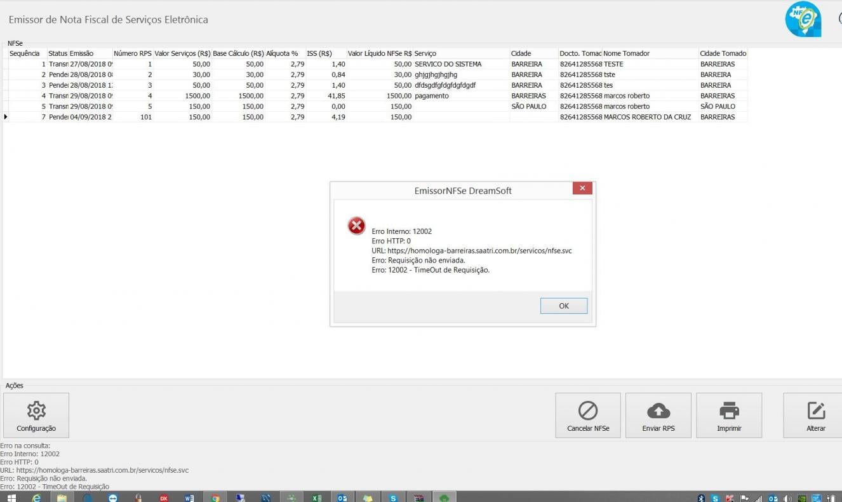842x502 pixels.
Task: Click the Valor Serviços (R$) column header
Action: click(x=183, y=53)
